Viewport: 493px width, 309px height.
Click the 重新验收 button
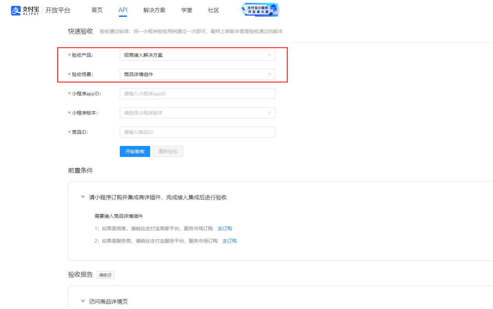168,151
